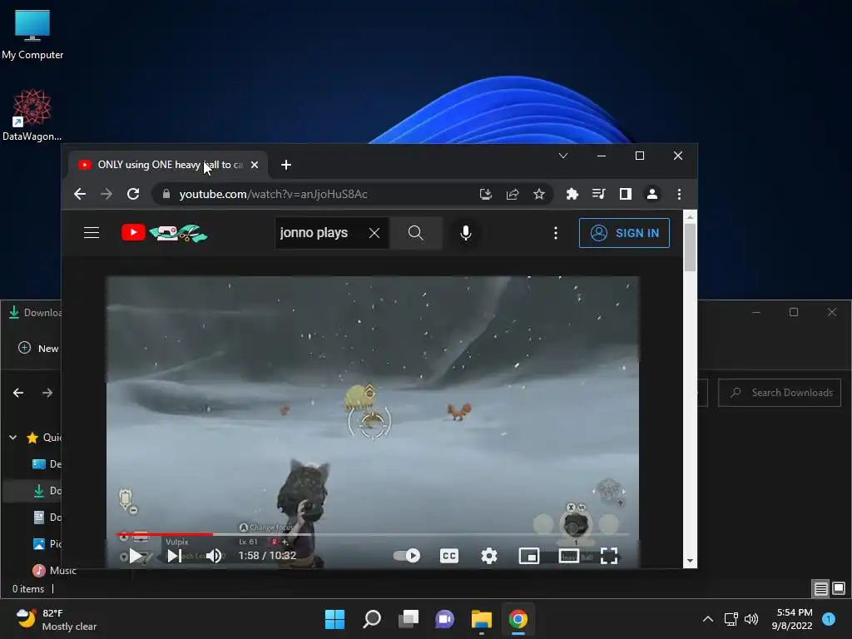Open Chrome from taskbar

[518, 619]
